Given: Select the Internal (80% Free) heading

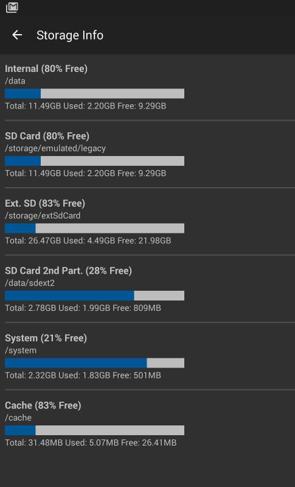Looking at the screenshot, I should click(x=46, y=68).
